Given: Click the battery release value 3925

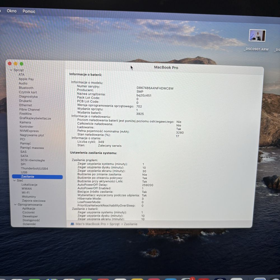Looking at the screenshot, I should pos(140,114).
